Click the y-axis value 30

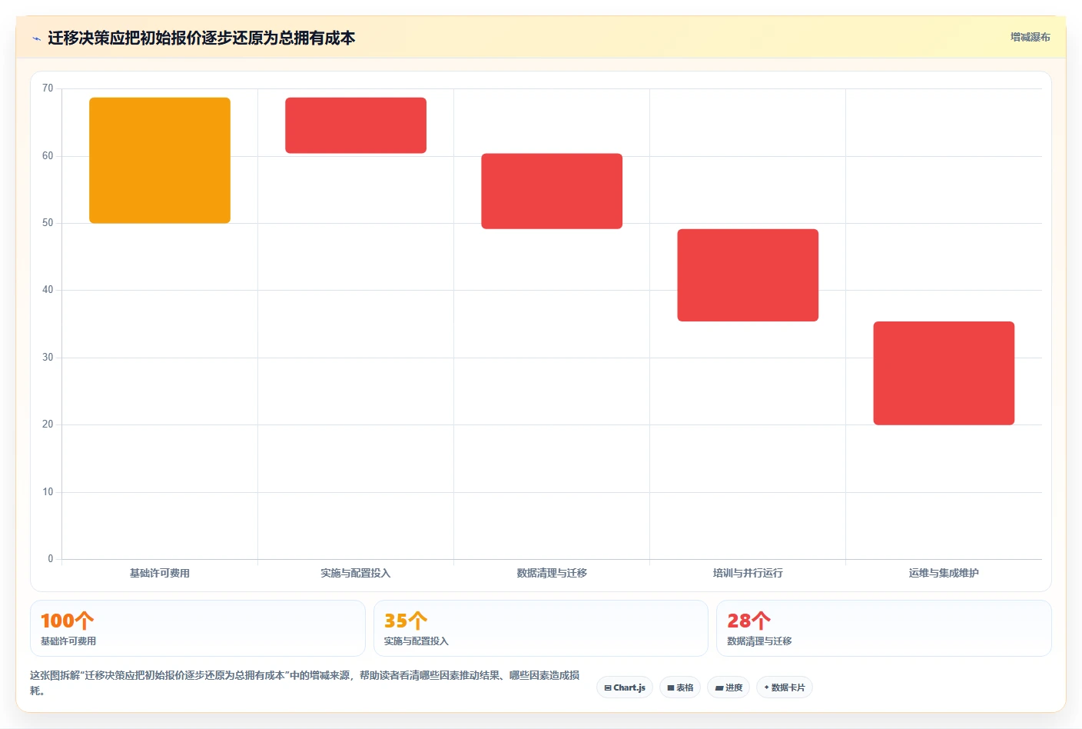(x=48, y=358)
